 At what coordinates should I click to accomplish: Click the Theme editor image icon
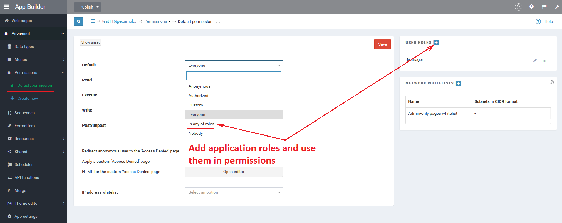pyautogui.click(x=10, y=203)
